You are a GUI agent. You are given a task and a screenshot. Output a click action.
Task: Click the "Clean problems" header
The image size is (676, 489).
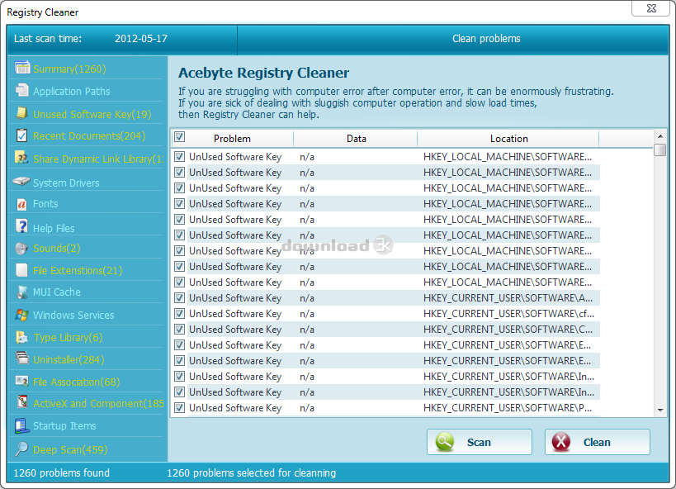click(x=486, y=39)
